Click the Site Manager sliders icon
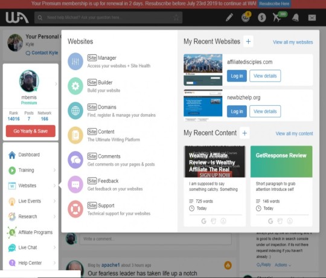The height and width of the screenshot is (278, 326). coord(75,62)
